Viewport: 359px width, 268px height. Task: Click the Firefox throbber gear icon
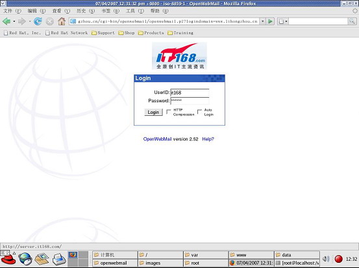355,11
